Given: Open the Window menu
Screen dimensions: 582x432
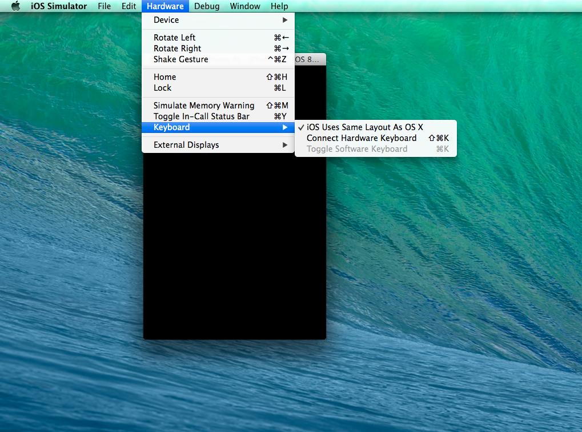Looking at the screenshot, I should coord(245,6).
